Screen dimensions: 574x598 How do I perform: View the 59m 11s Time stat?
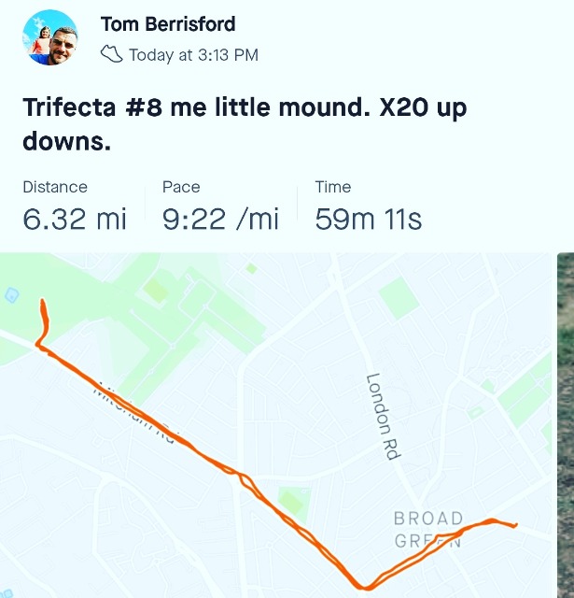[369, 220]
